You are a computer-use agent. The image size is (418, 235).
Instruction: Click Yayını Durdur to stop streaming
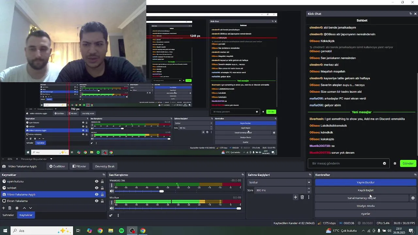(366, 182)
